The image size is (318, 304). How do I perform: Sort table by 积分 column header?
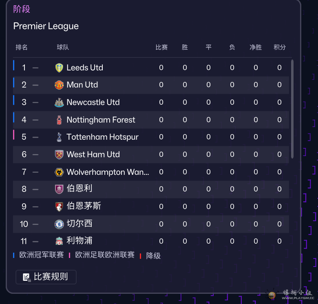pyautogui.click(x=280, y=47)
